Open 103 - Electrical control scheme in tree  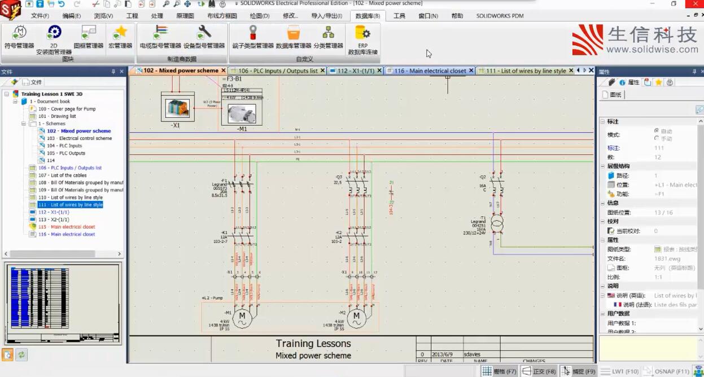point(79,138)
